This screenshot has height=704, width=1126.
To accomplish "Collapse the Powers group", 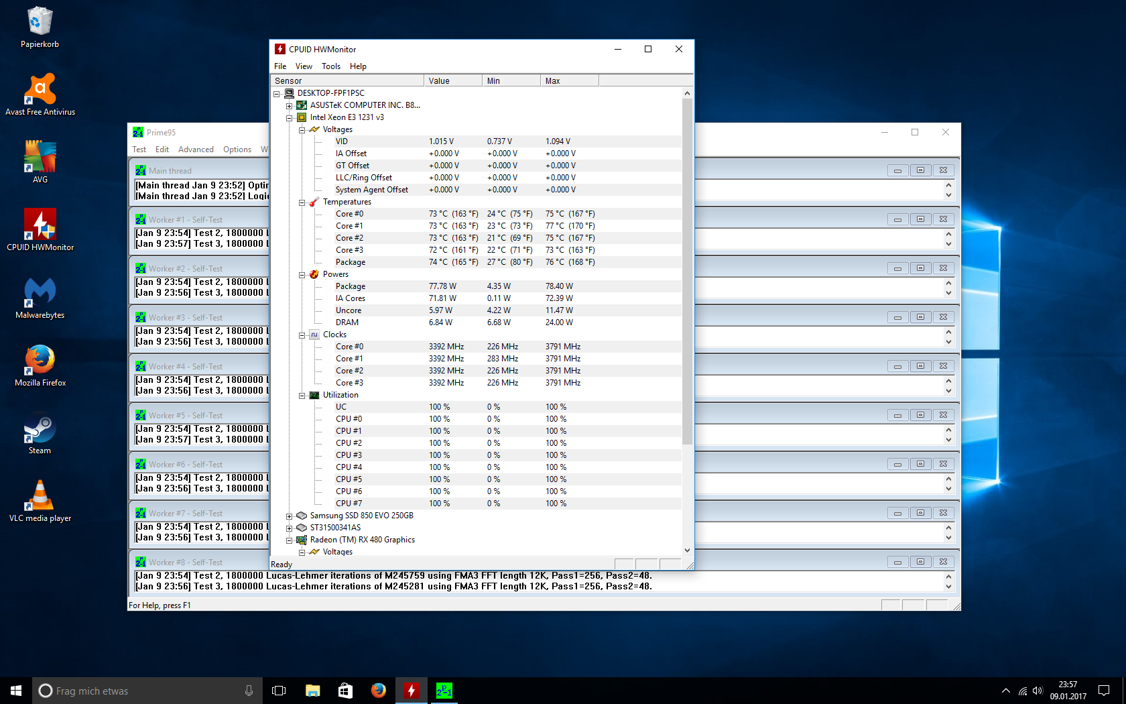I will pyautogui.click(x=302, y=275).
